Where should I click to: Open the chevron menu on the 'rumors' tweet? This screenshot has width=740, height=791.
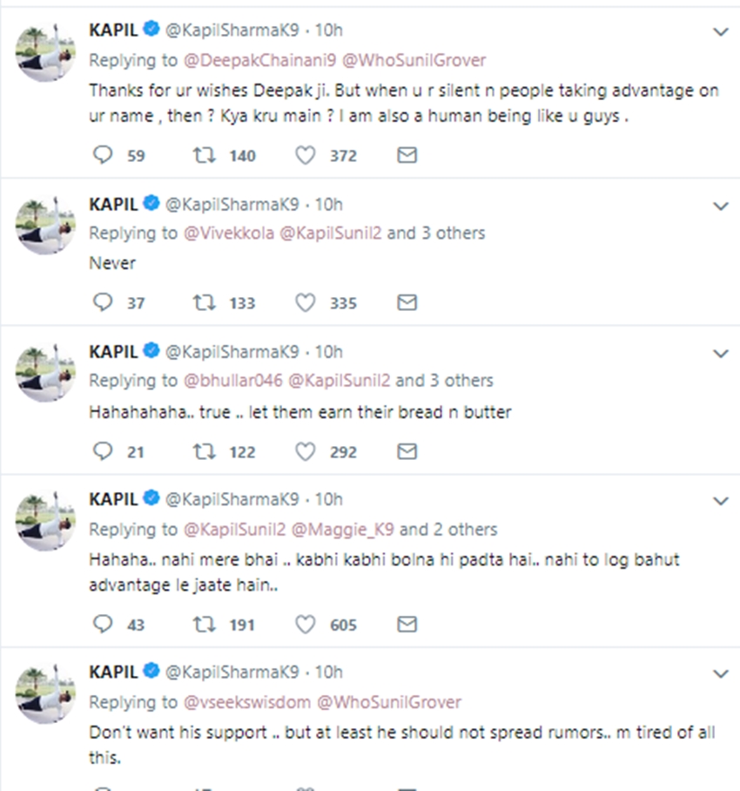720,673
